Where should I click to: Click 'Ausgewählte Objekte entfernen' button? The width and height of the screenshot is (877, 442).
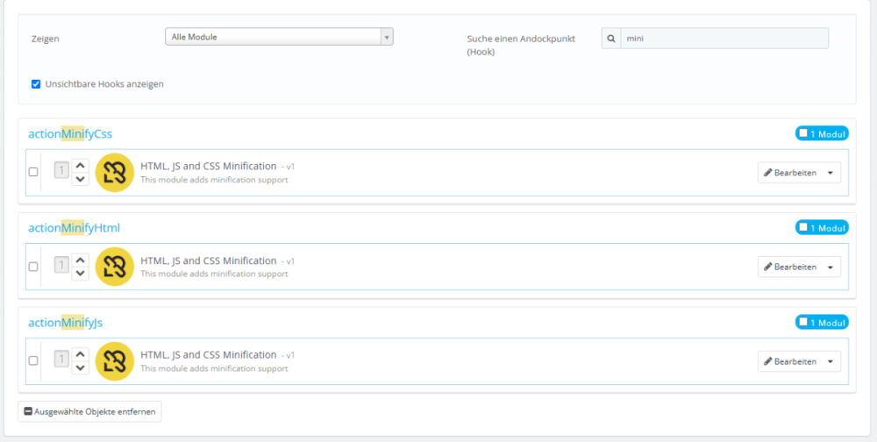pyautogui.click(x=89, y=411)
